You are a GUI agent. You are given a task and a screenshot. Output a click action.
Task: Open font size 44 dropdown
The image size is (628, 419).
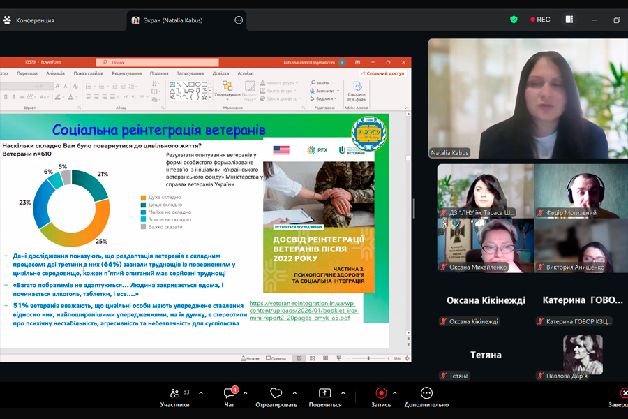(x=51, y=86)
